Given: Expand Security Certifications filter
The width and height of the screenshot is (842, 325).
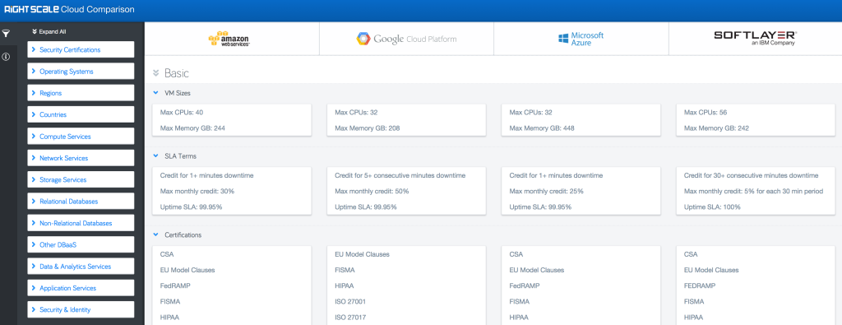Looking at the screenshot, I should coord(81,49).
